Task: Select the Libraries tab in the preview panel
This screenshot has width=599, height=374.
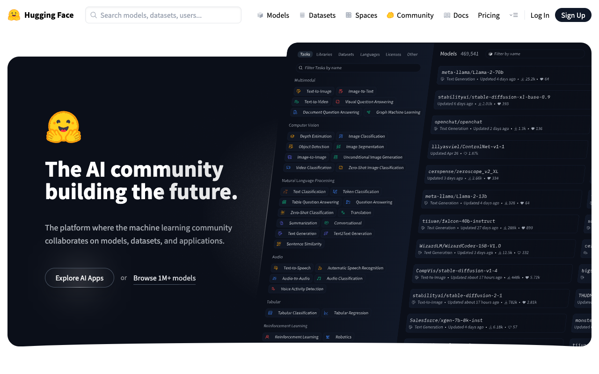Action: [324, 54]
